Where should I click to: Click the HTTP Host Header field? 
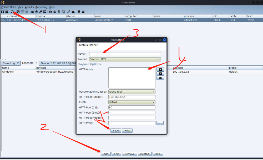click(x=132, y=118)
